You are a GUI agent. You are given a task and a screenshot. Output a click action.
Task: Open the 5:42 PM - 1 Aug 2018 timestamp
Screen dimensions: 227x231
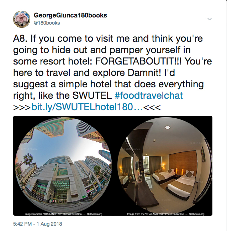click(37, 224)
